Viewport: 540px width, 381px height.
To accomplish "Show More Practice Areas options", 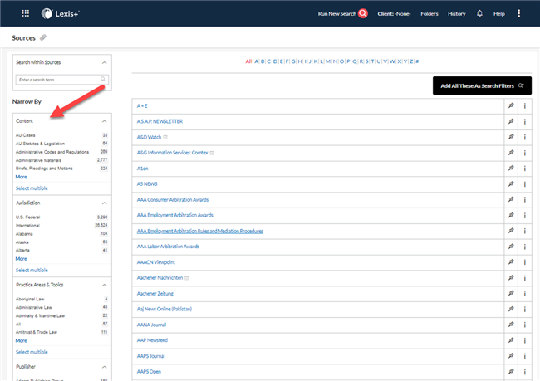I will point(21,340).
